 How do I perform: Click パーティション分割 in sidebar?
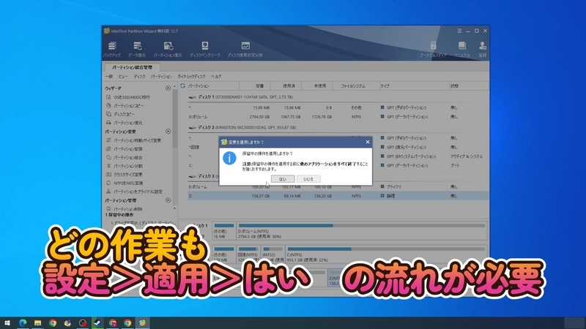point(124,166)
